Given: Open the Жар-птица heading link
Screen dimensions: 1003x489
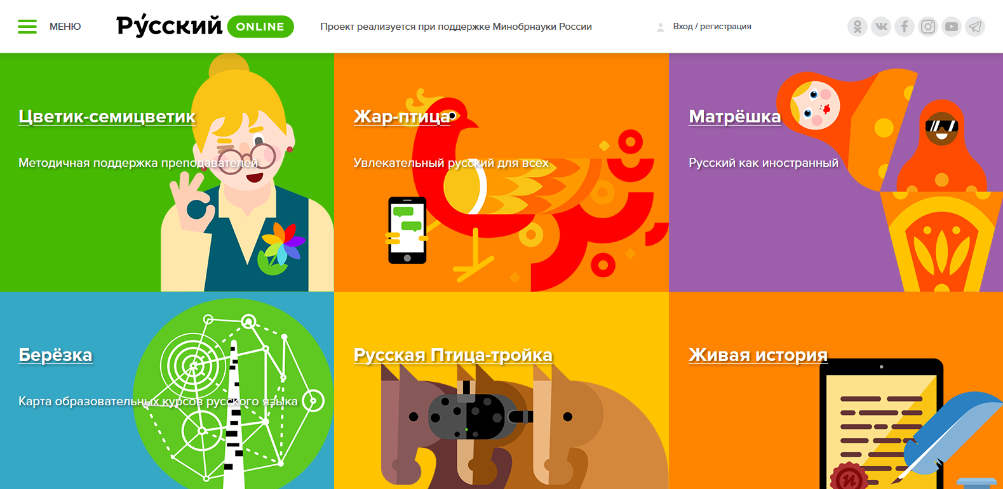Looking at the screenshot, I should (x=401, y=117).
